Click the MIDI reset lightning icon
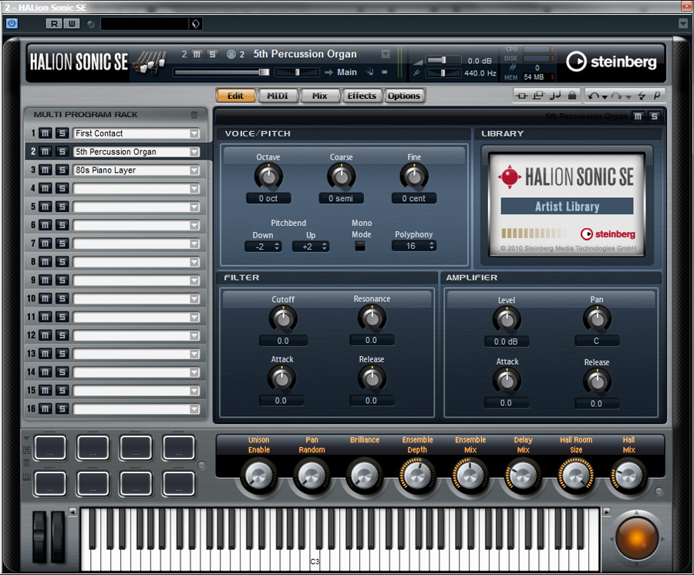 [x=642, y=96]
